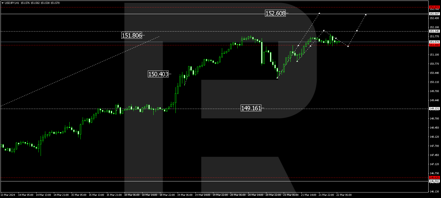Click the 147.780 price scale value
Image resolution: width=441 pixels, height=198 pixels.
coord(434,146)
